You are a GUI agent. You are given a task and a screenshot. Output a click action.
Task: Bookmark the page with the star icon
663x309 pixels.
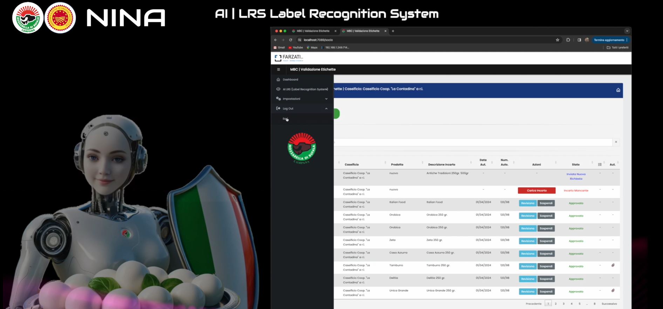(558, 40)
